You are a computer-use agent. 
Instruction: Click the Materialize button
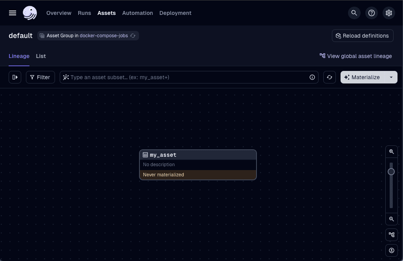pyautogui.click(x=363, y=77)
